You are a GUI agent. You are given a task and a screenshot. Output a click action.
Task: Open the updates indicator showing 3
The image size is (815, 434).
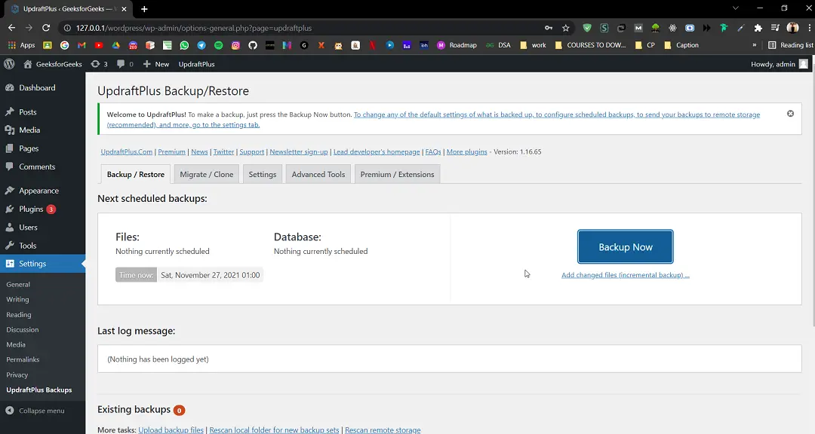click(100, 64)
